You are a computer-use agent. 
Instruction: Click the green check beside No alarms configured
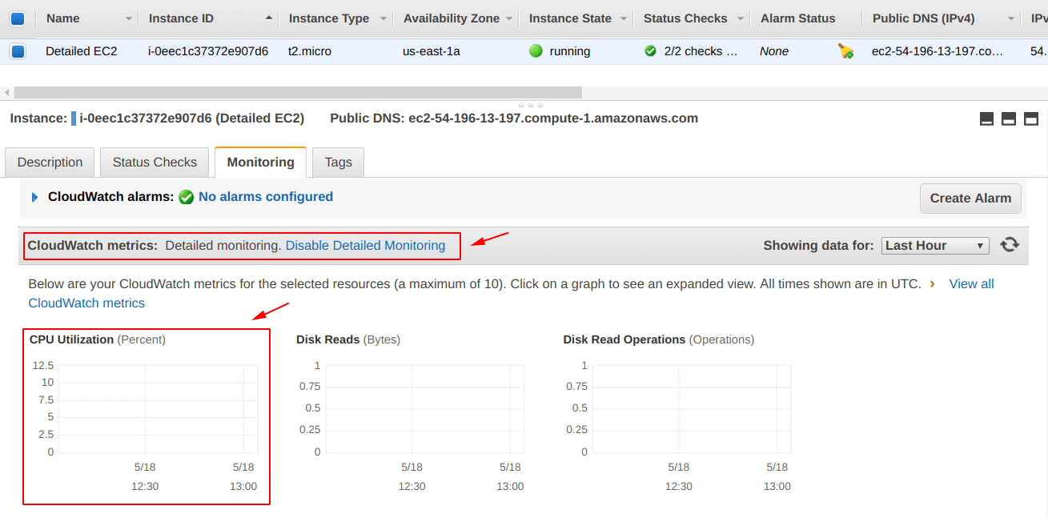tap(187, 197)
